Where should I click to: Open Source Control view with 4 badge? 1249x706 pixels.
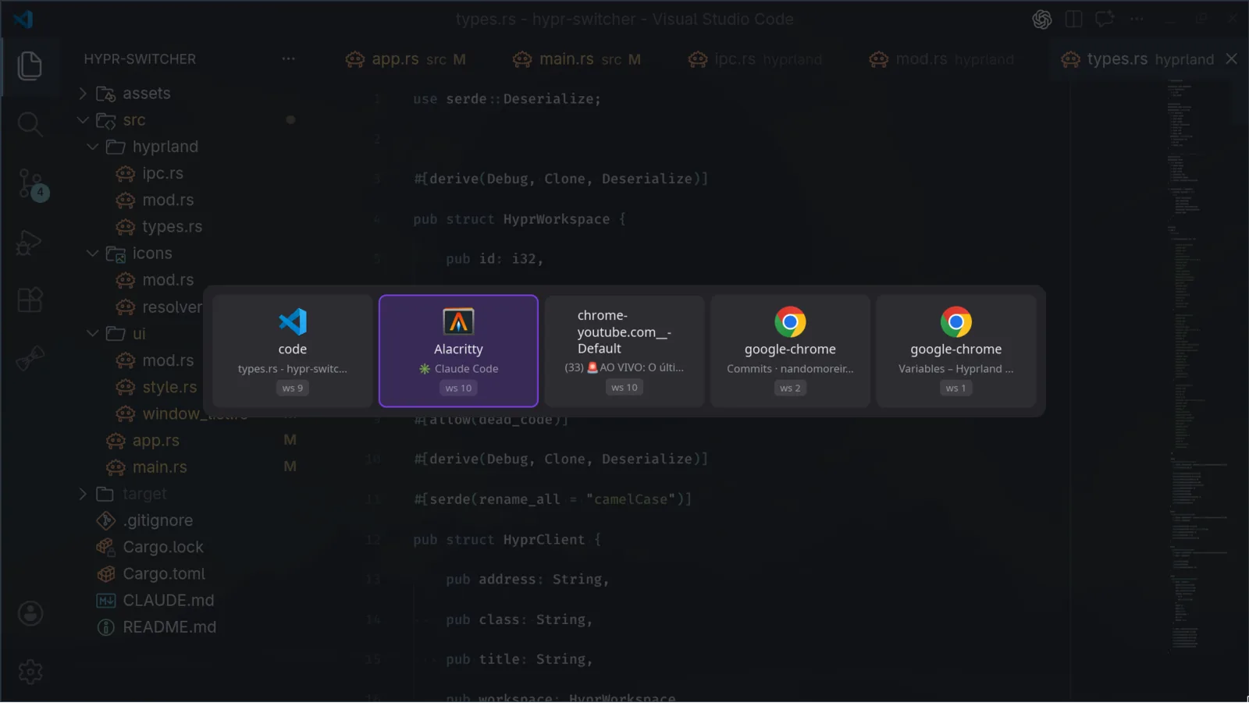[32, 184]
